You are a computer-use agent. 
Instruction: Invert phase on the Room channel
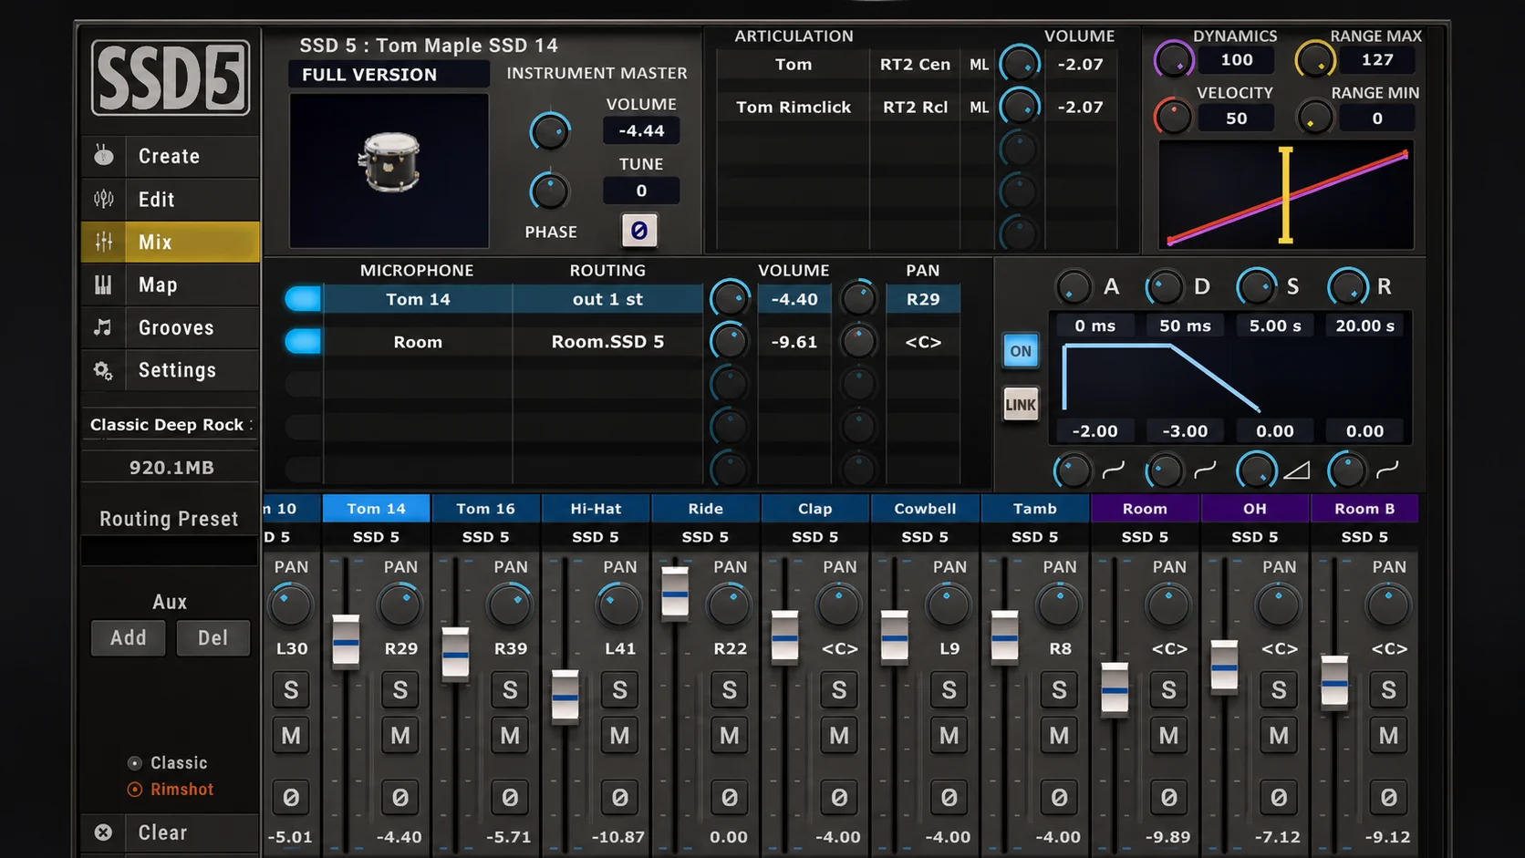[x=1169, y=798]
